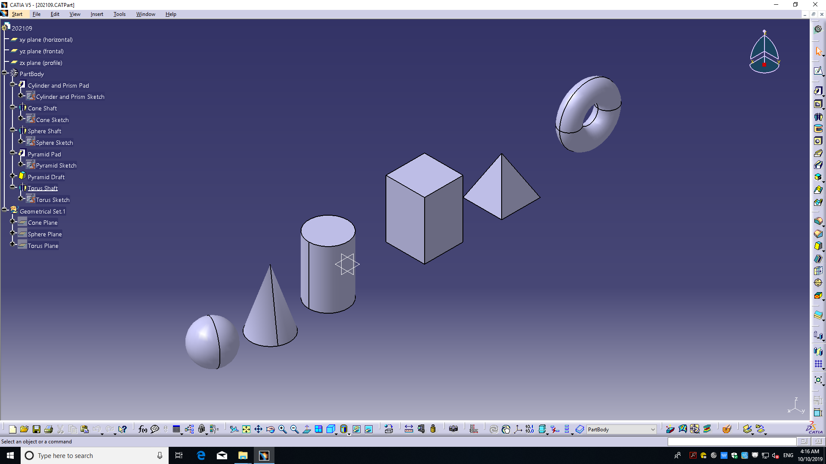This screenshot has height=464, width=826.
Task: Click the Formula f(x) icon
Action: click(142, 429)
